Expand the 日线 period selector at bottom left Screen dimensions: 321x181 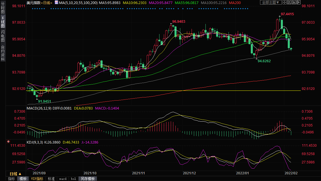click(15, 174)
